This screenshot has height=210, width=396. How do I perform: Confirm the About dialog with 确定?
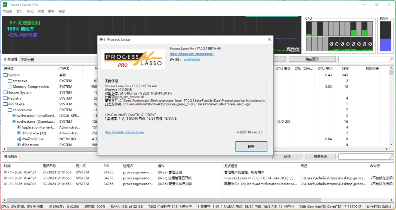coord(251,146)
